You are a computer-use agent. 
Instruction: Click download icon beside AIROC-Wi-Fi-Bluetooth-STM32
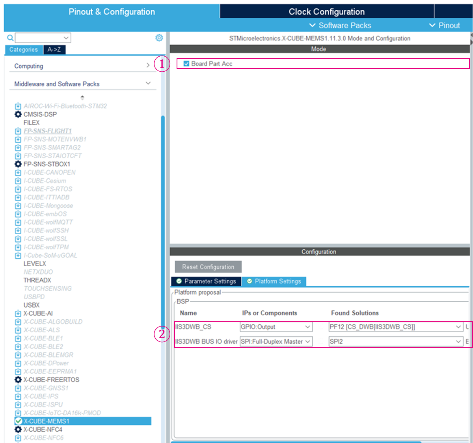pos(18,106)
